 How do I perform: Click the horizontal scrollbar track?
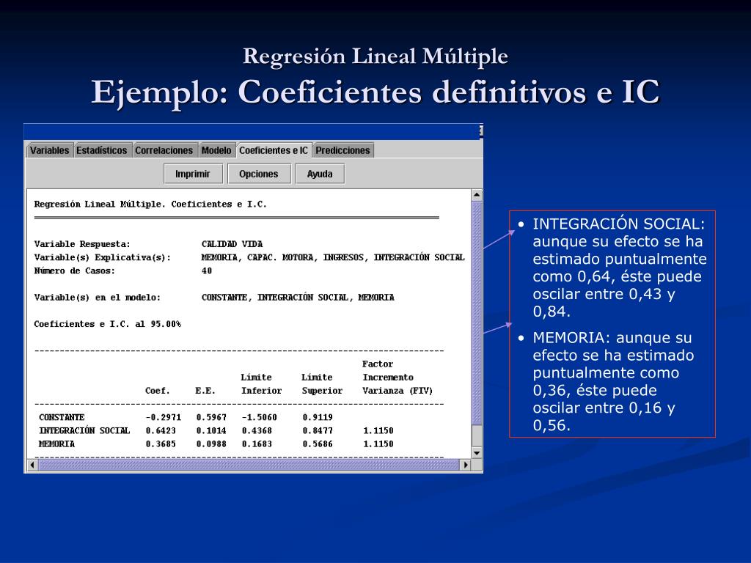pos(248,465)
